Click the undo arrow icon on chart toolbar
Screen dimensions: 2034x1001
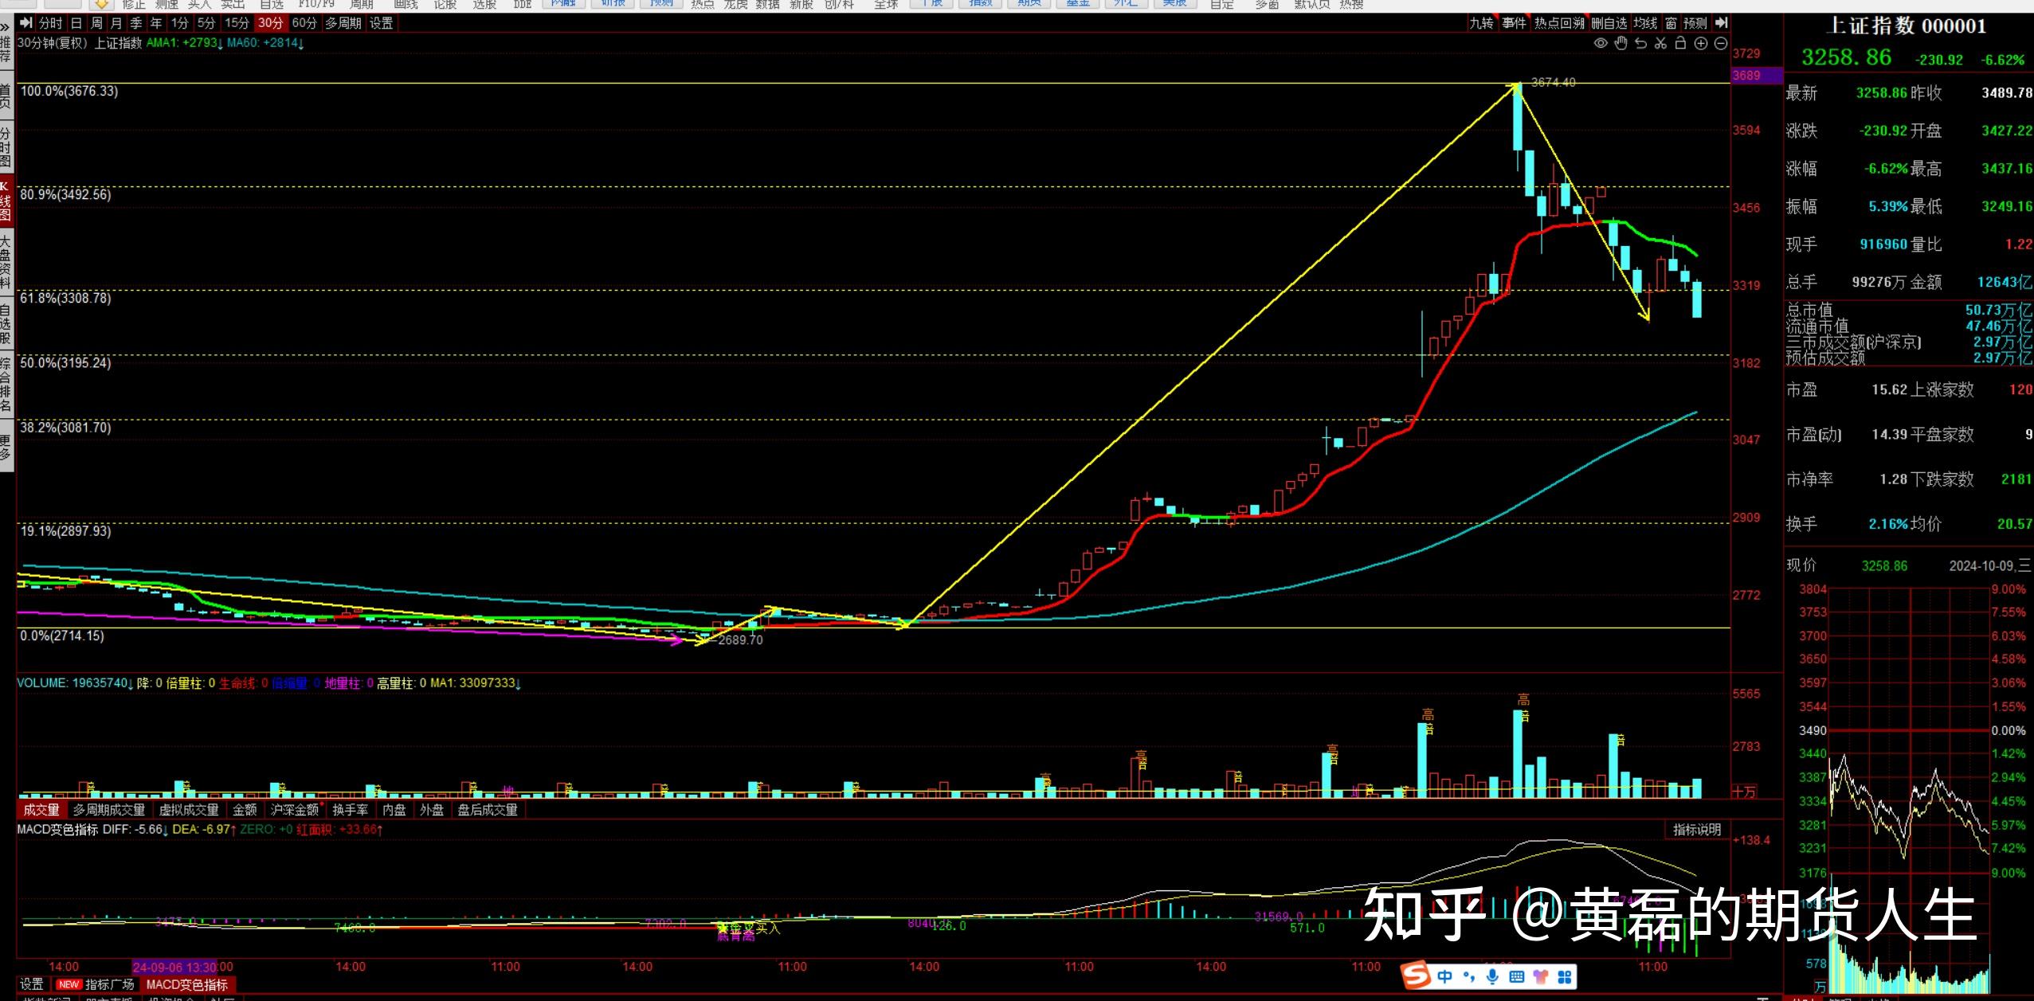1640,44
